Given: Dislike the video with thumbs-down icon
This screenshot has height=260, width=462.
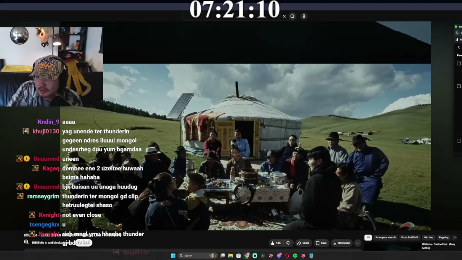Looking at the screenshot, I should click(288, 243).
